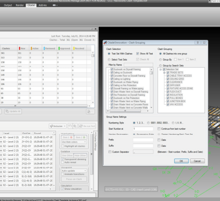Click the 'FLEX DUCT' tree item text
Image resolution: width=220 pixels, height=201 pixels.
176,91
